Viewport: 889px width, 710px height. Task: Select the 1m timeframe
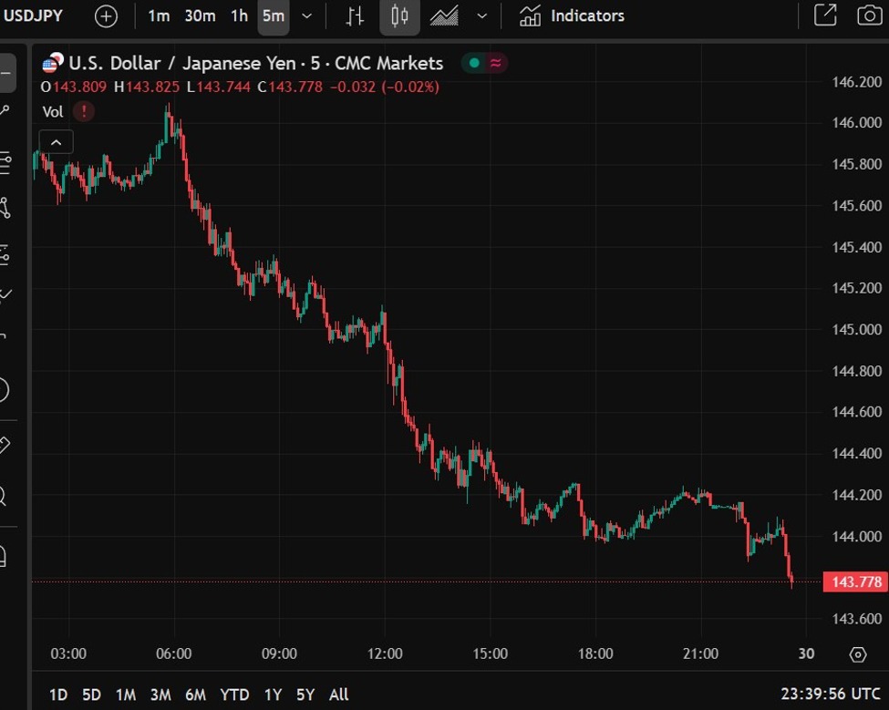tap(159, 15)
